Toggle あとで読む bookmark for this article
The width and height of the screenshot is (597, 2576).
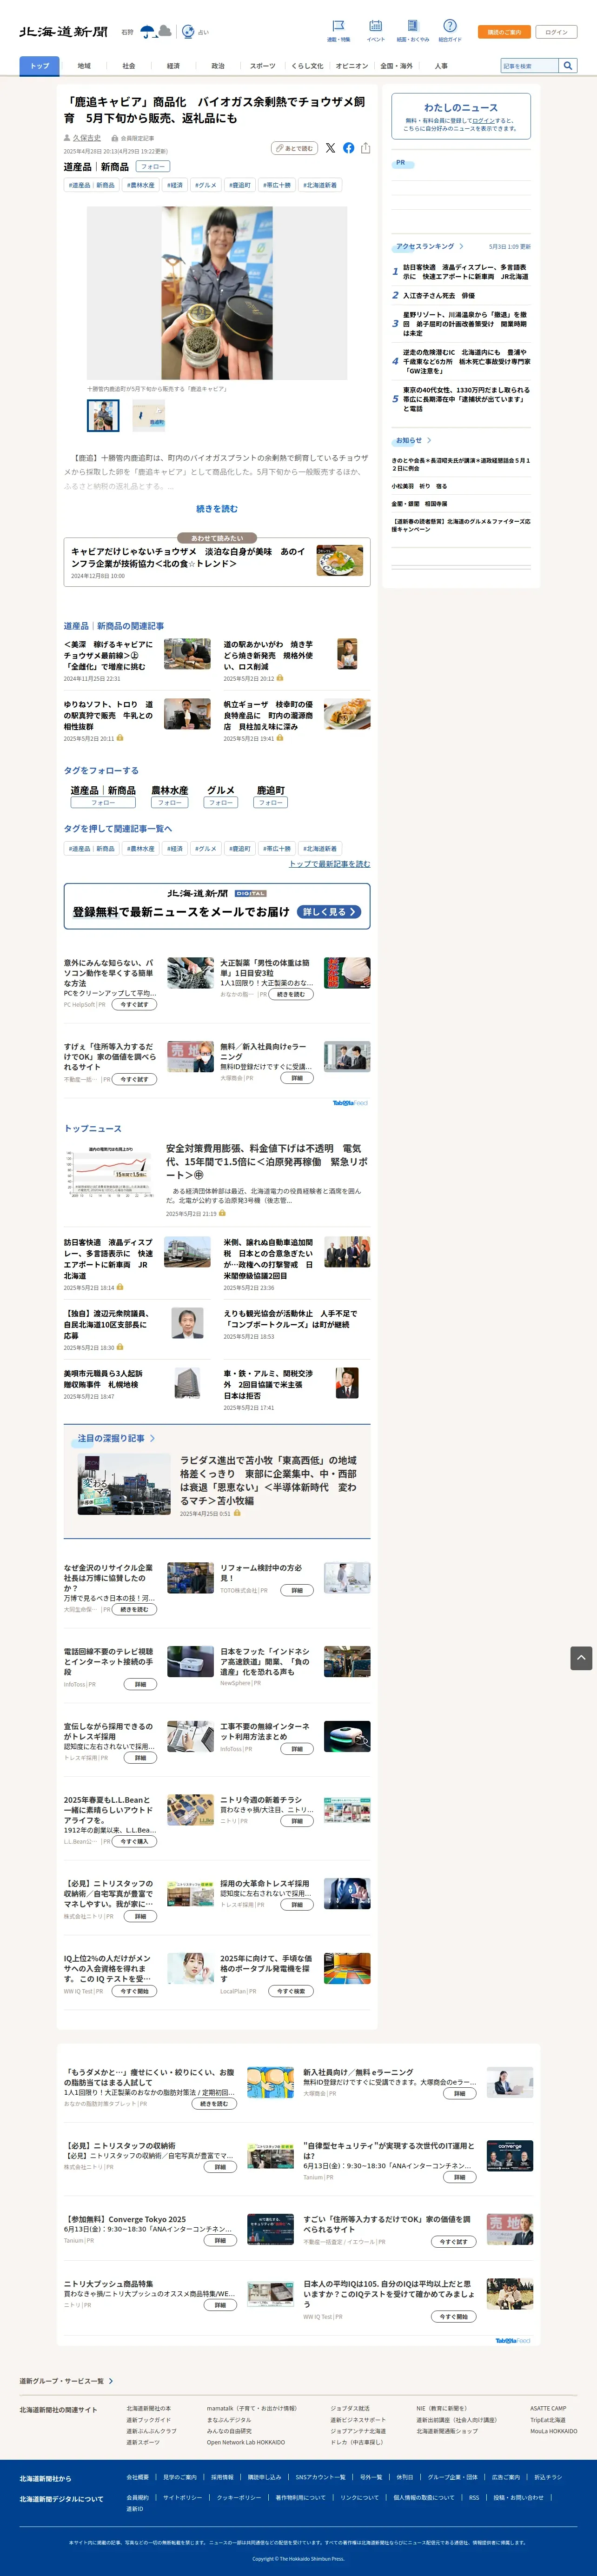coord(295,148)
